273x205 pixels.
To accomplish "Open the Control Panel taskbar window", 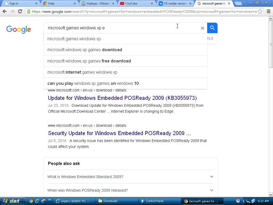I will tap(159, 201).
